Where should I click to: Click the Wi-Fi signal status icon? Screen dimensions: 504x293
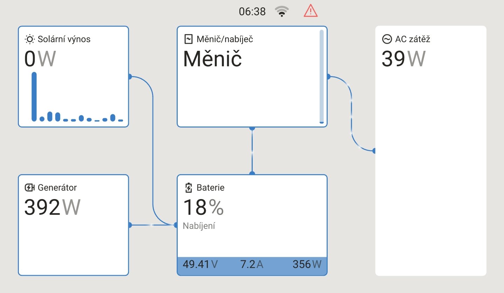click(281, 12)
